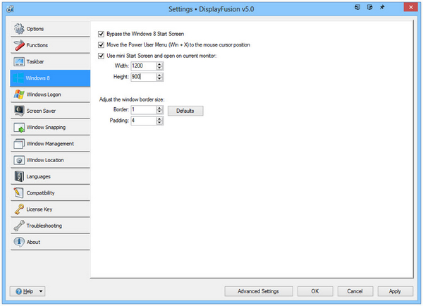Decrease Height value with down arrow
423x306 pixels.
coord(159,79)
